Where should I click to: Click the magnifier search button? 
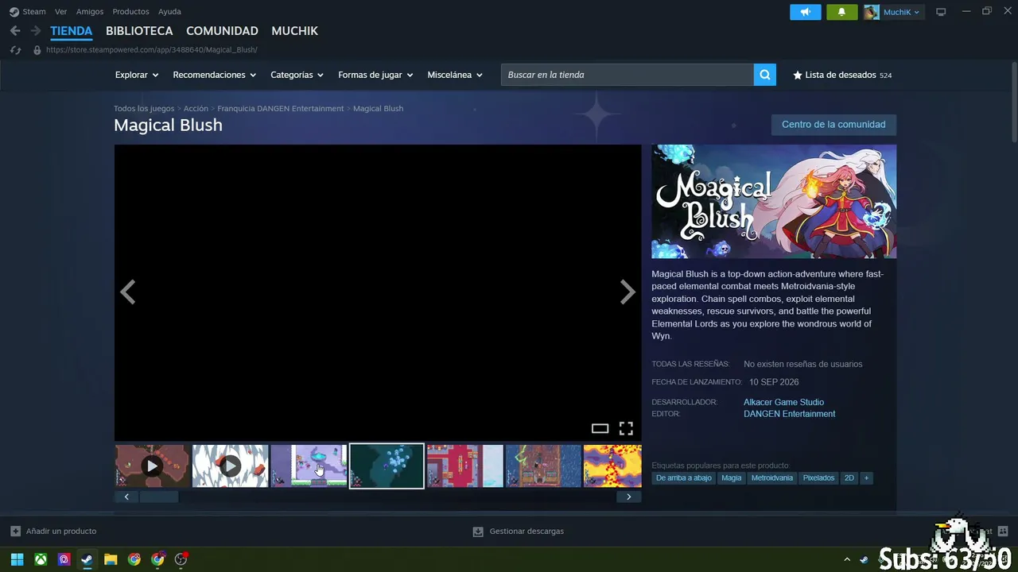pos(765,75)
